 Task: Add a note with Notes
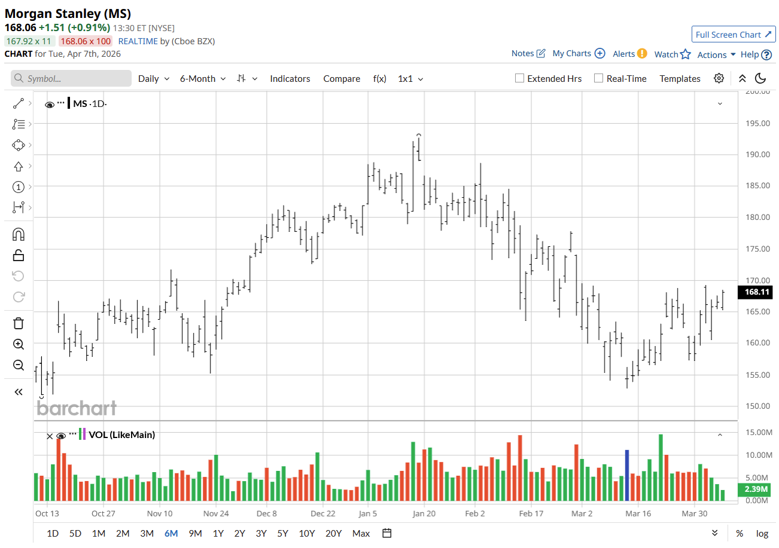tap(528, 53)
